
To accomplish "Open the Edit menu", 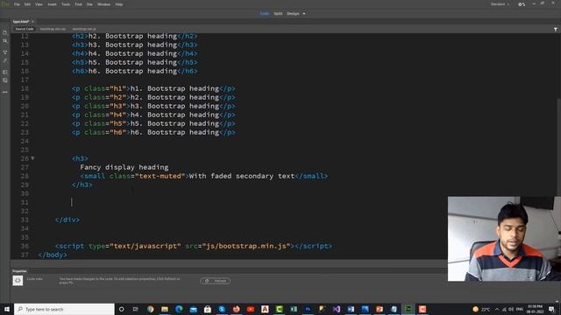I will [27, 4].
